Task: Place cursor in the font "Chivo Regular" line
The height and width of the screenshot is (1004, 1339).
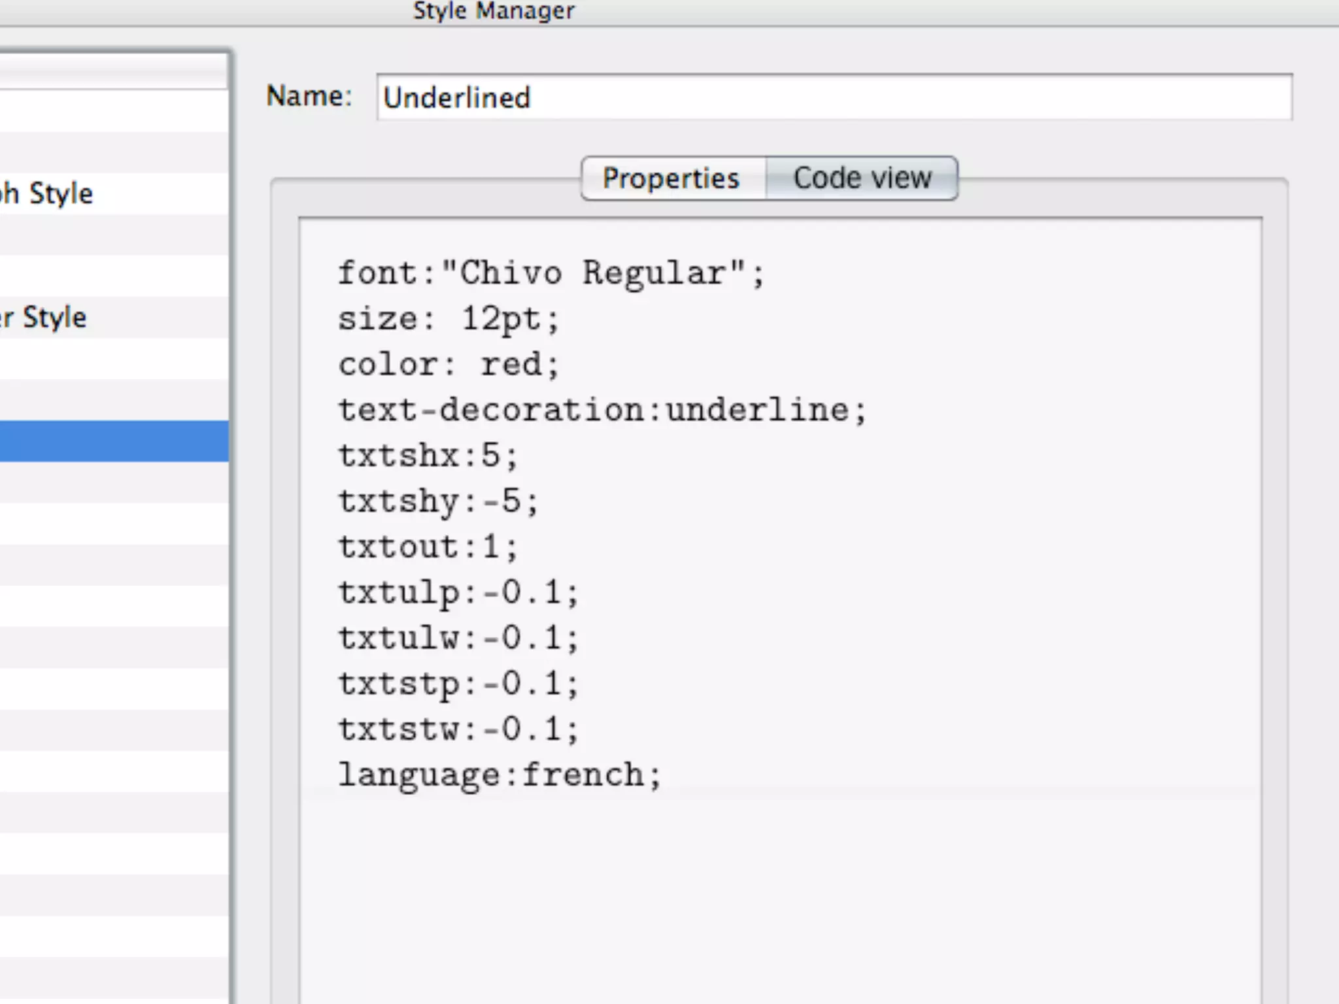Action: coord(550,273)
